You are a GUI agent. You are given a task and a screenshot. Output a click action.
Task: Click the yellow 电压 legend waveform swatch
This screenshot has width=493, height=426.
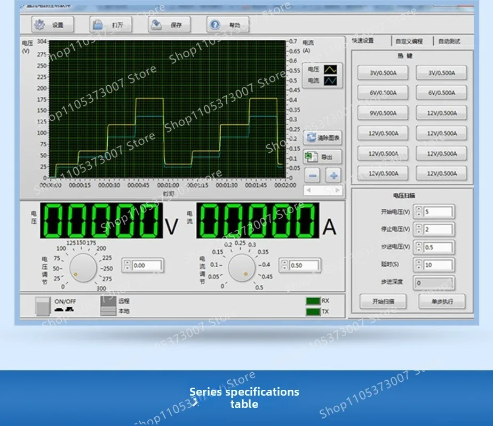point(330,69)
